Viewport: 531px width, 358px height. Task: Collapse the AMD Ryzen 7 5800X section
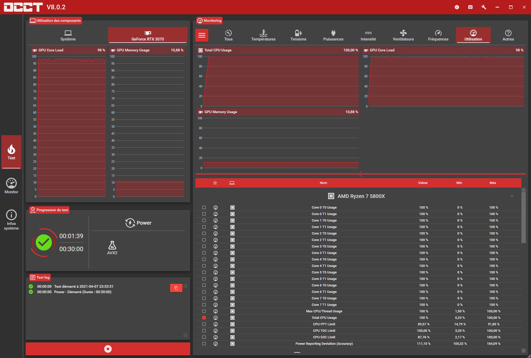point(512,196)
